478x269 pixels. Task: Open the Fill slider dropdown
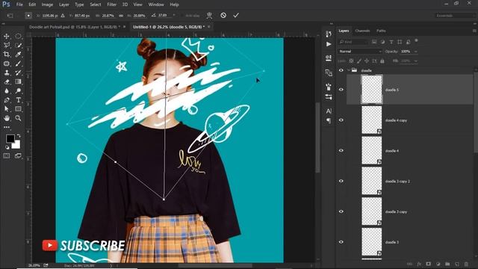416,61
